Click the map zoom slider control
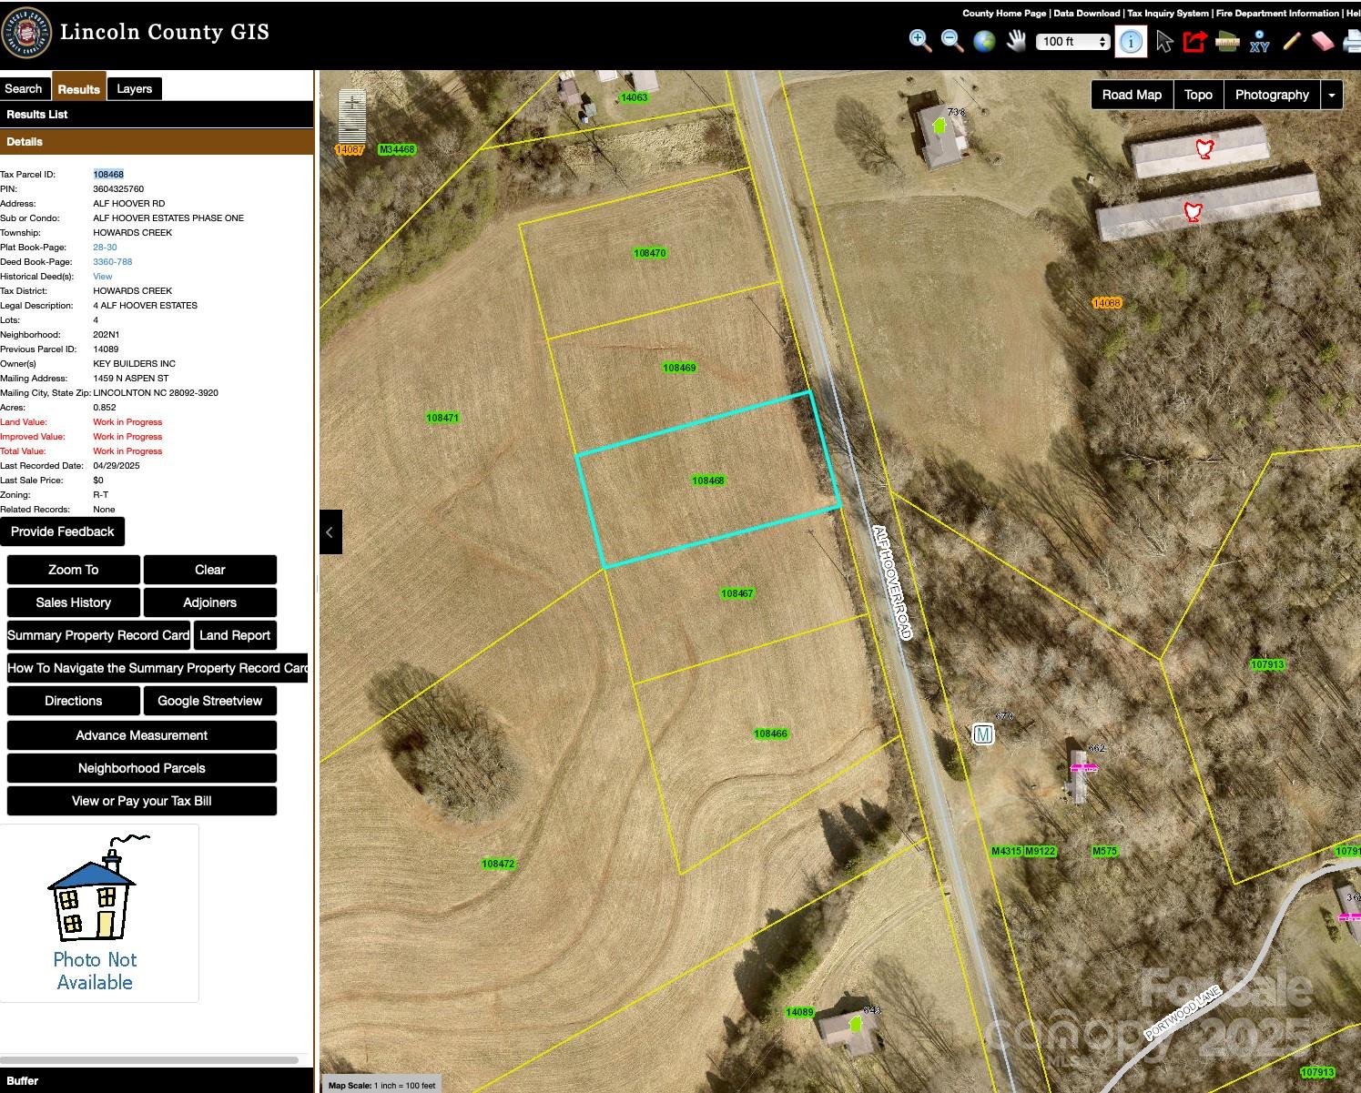The height and width of the screenshot is (1093, 1361). point(351,116)
